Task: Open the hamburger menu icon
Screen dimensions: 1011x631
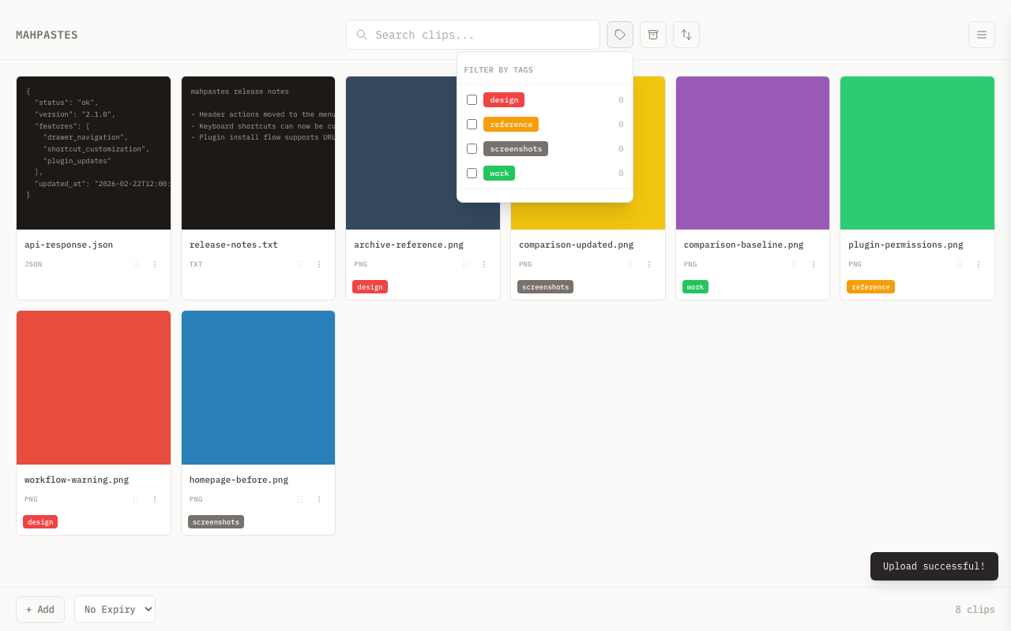Action: tap(982, 35)
